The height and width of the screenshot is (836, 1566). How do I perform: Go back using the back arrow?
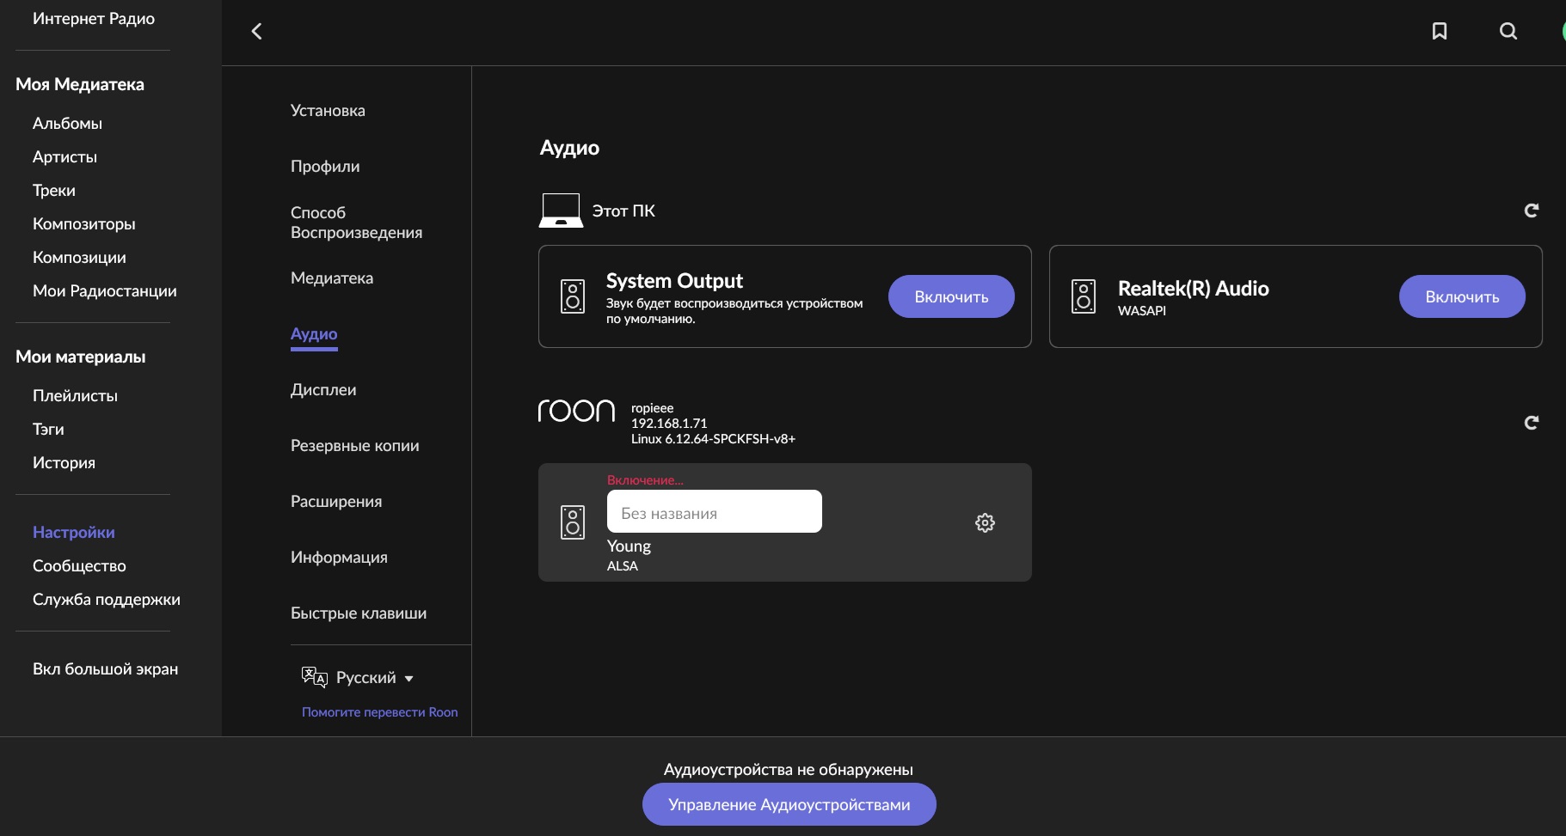point(256,32)
